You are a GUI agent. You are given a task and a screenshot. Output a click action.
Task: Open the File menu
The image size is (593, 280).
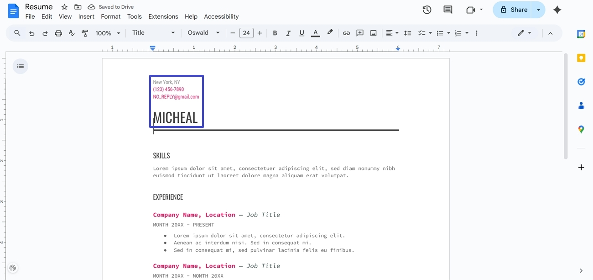click(30, 16)
